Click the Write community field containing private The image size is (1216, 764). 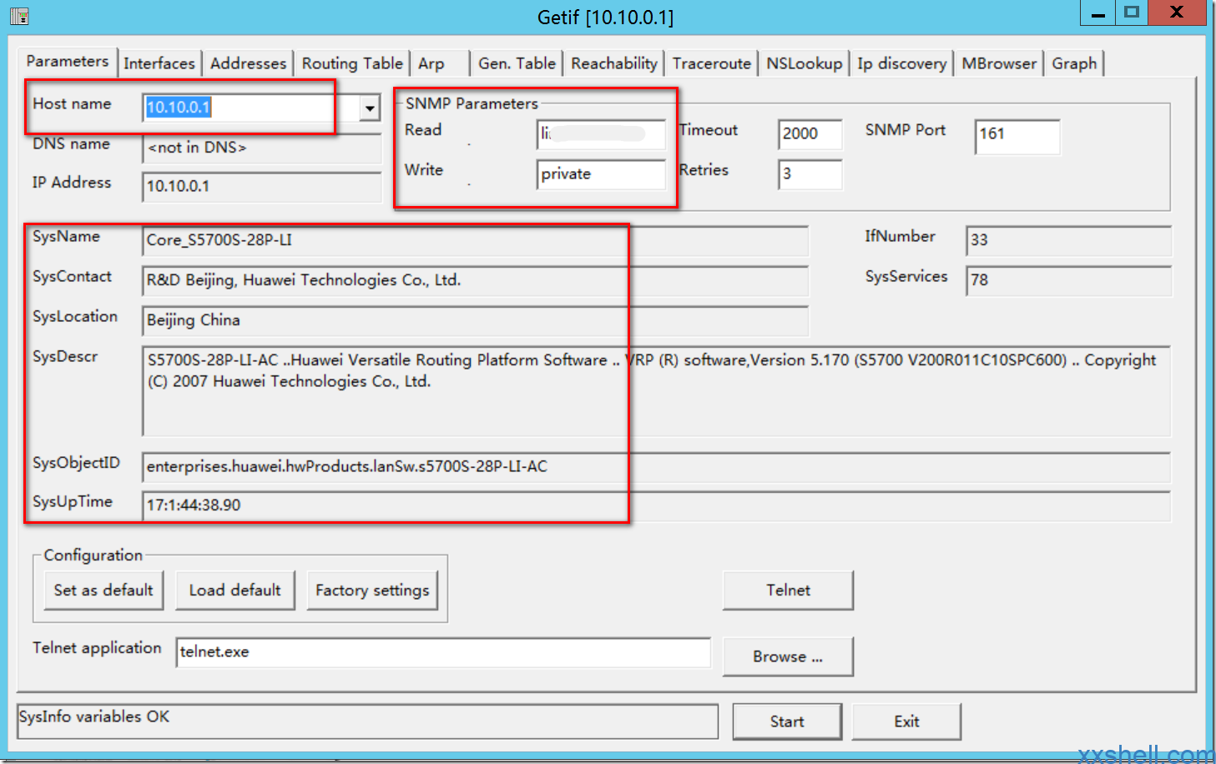[601, 173]
